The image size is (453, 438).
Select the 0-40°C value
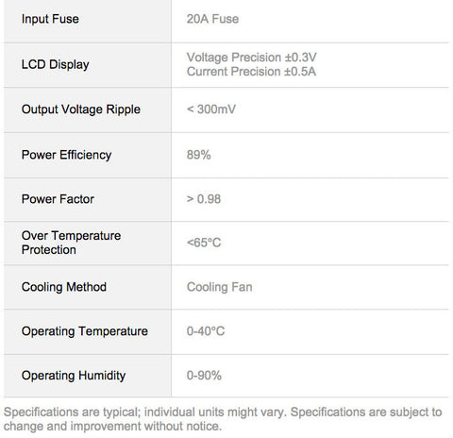point(206,331)
